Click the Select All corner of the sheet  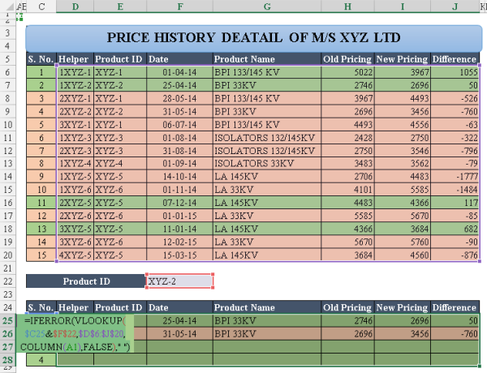8,6
